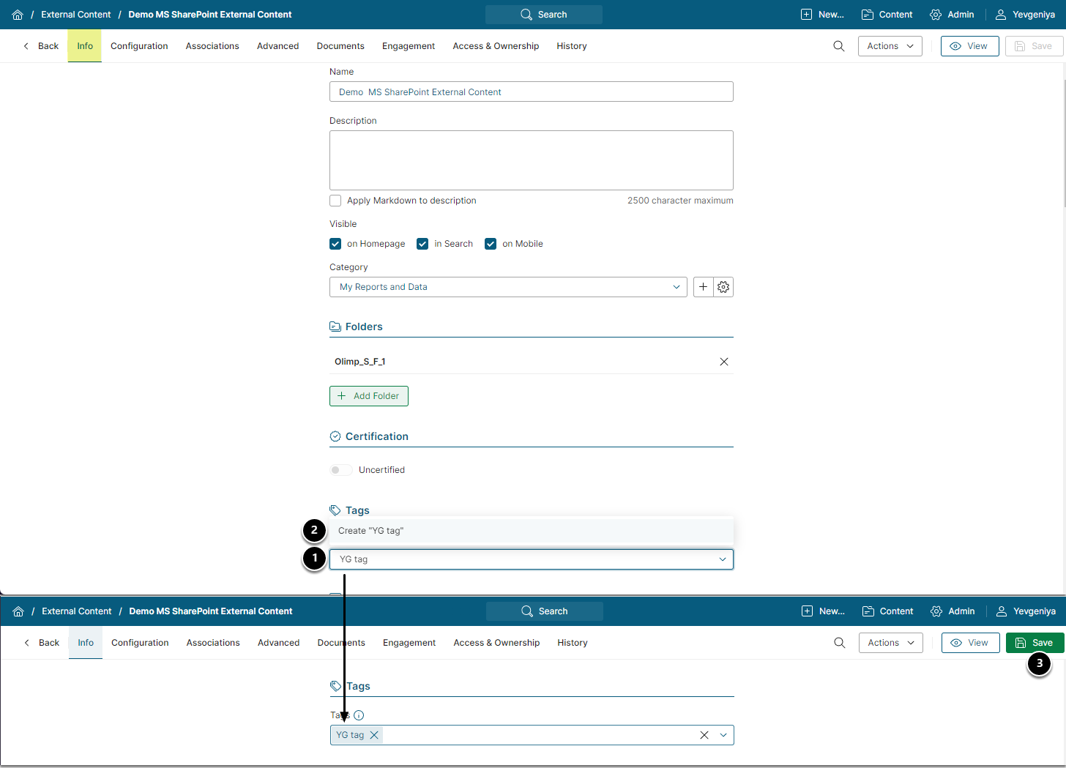
Task: Click the magnifier icon beside Actions button
Action: (x=839, y=46)
